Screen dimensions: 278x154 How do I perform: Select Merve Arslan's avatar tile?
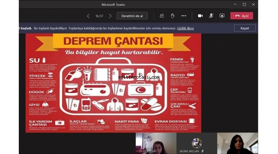point(197,143)
